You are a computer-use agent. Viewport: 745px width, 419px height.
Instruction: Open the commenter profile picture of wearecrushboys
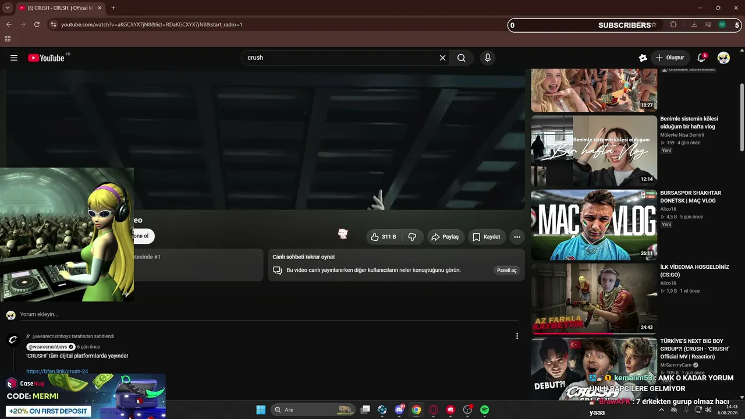coord(13,340)
